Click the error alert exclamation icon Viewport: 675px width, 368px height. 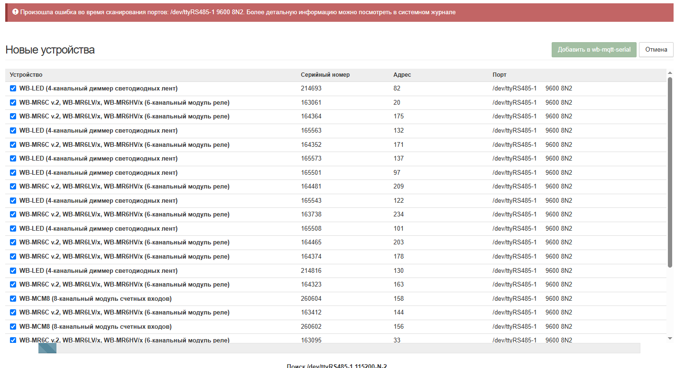[16, 12]
